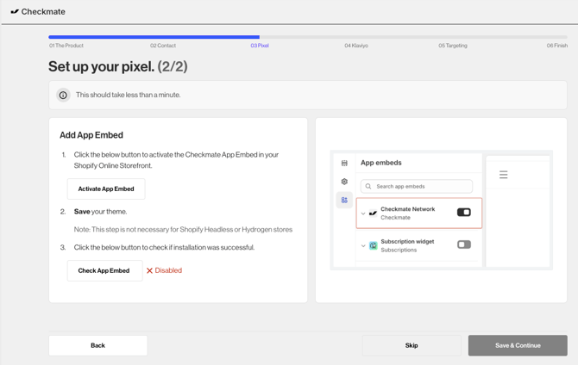Click the Subscription widget app icon
578x365 pixels.
pos(373,245)
